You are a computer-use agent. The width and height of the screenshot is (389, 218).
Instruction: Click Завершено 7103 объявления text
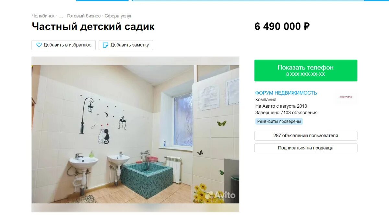286,113
